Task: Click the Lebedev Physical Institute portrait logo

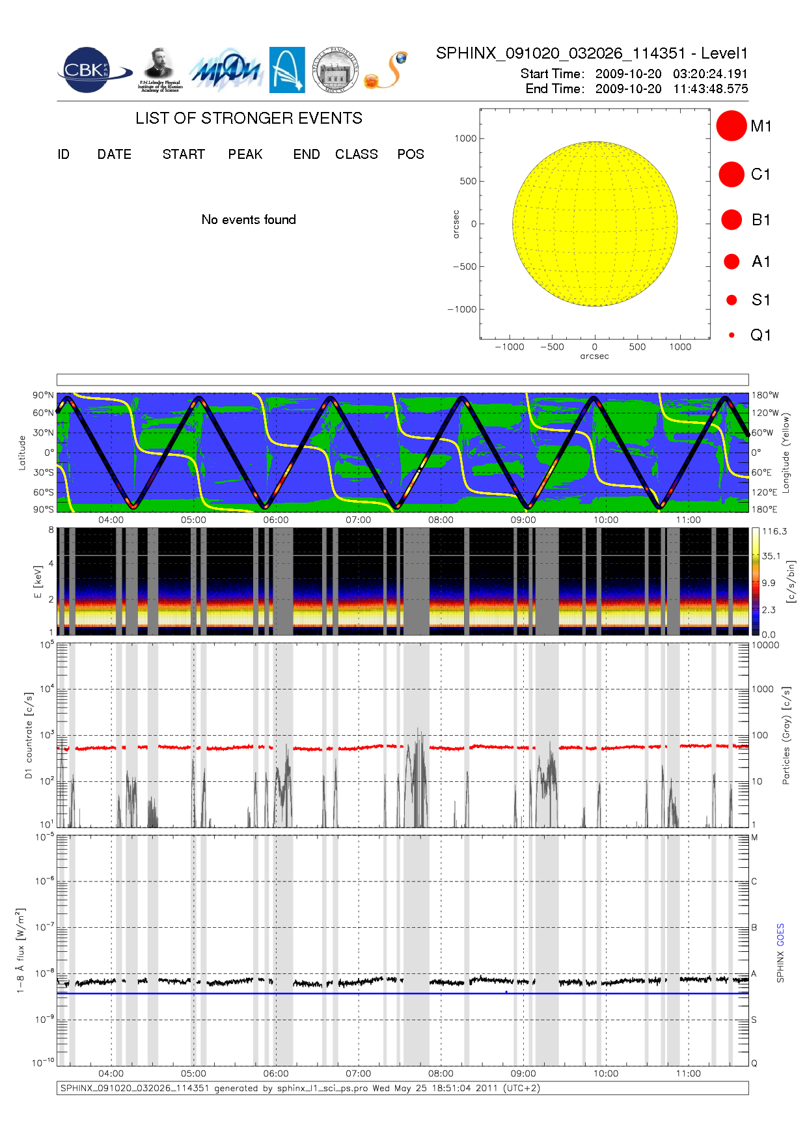Action: pyautogui.click(x=159, y=70)
